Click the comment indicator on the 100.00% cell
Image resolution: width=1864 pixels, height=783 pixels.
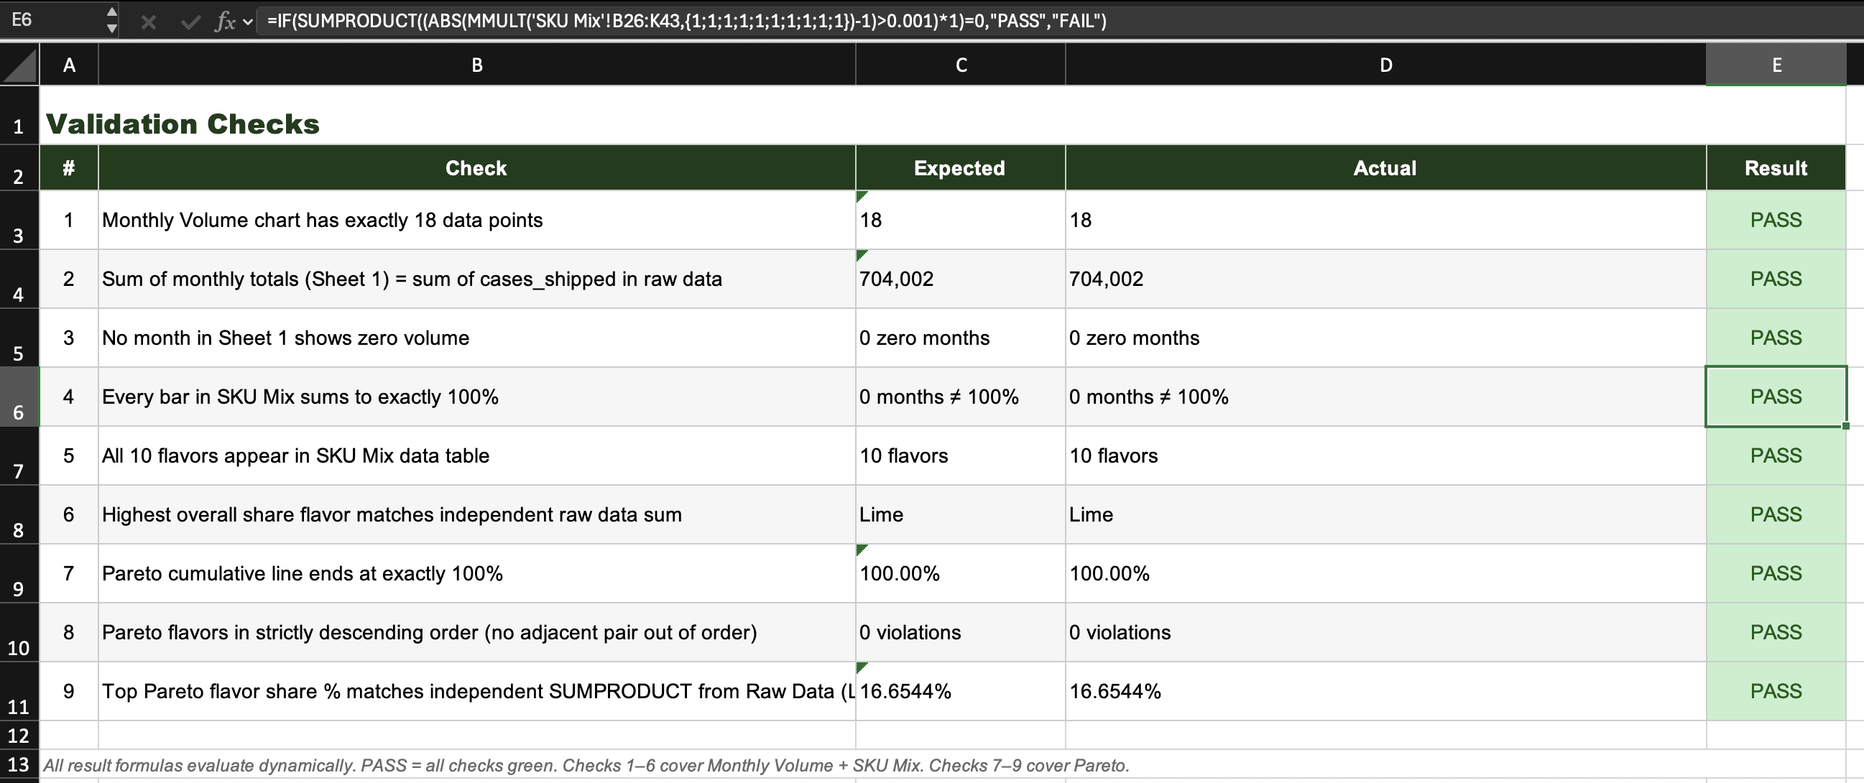point(860,550)
